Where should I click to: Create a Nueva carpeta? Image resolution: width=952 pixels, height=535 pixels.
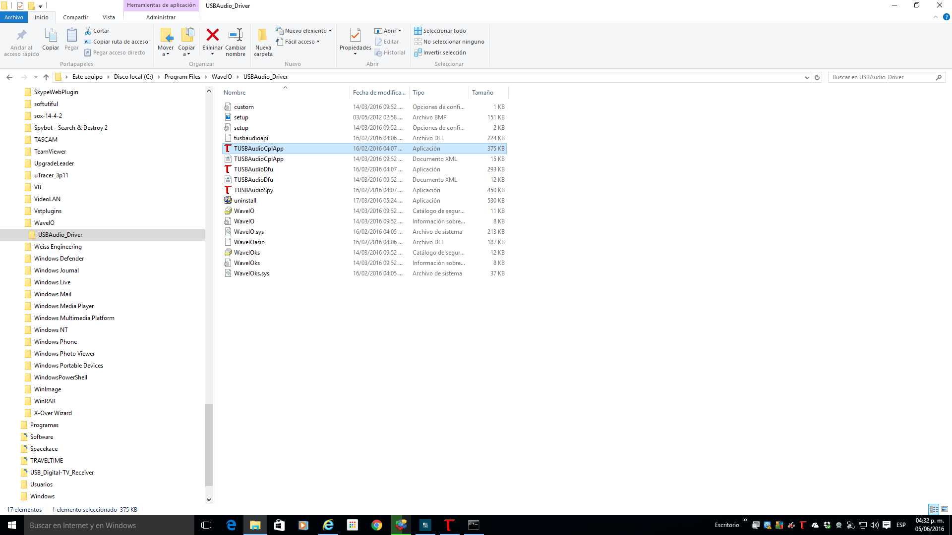point(263,42)
